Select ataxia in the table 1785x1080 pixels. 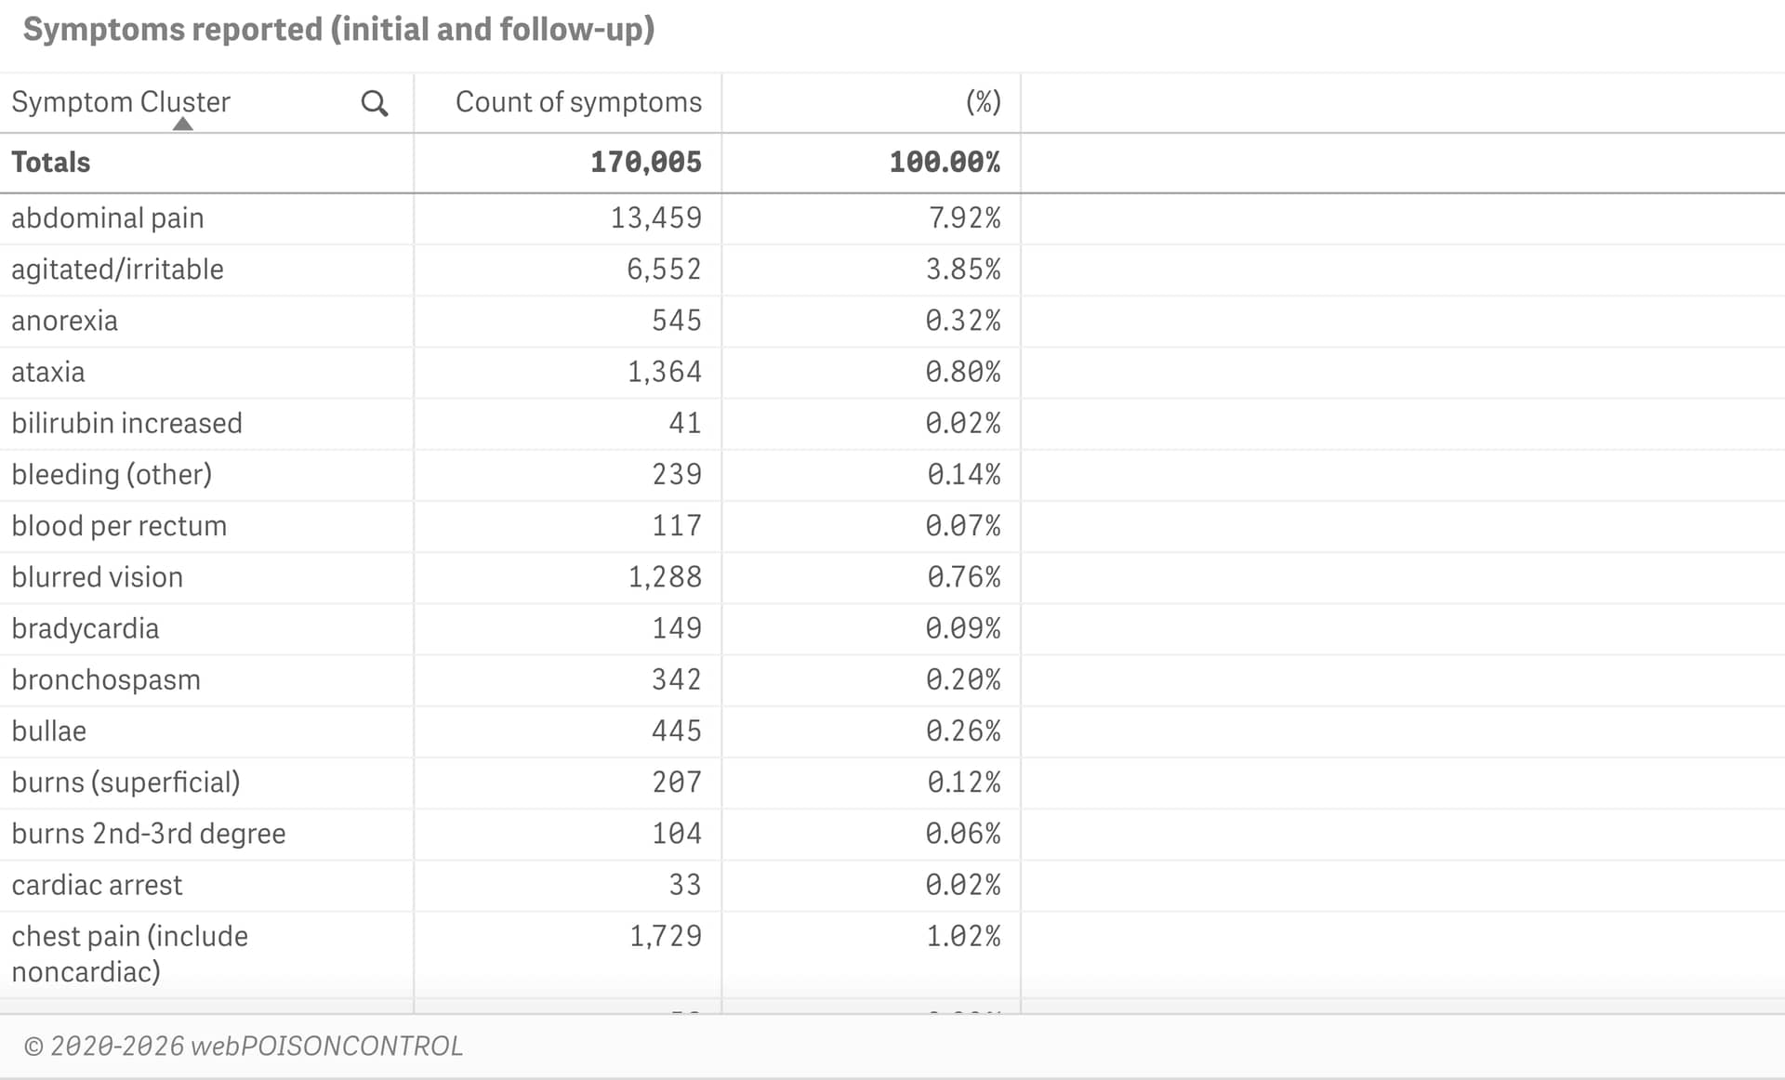click(48, 372)
